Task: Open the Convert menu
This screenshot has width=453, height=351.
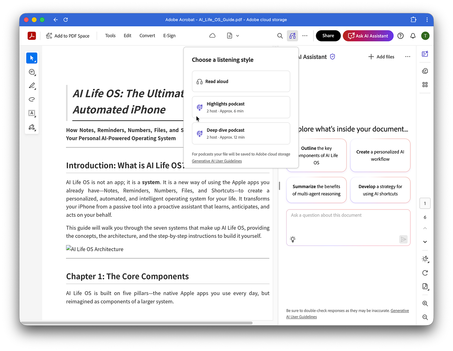Action: (x=147, y=35)
